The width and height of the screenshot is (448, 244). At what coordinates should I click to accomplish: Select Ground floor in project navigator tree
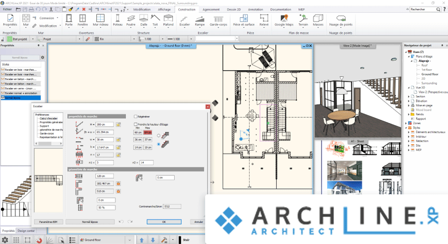430,74
